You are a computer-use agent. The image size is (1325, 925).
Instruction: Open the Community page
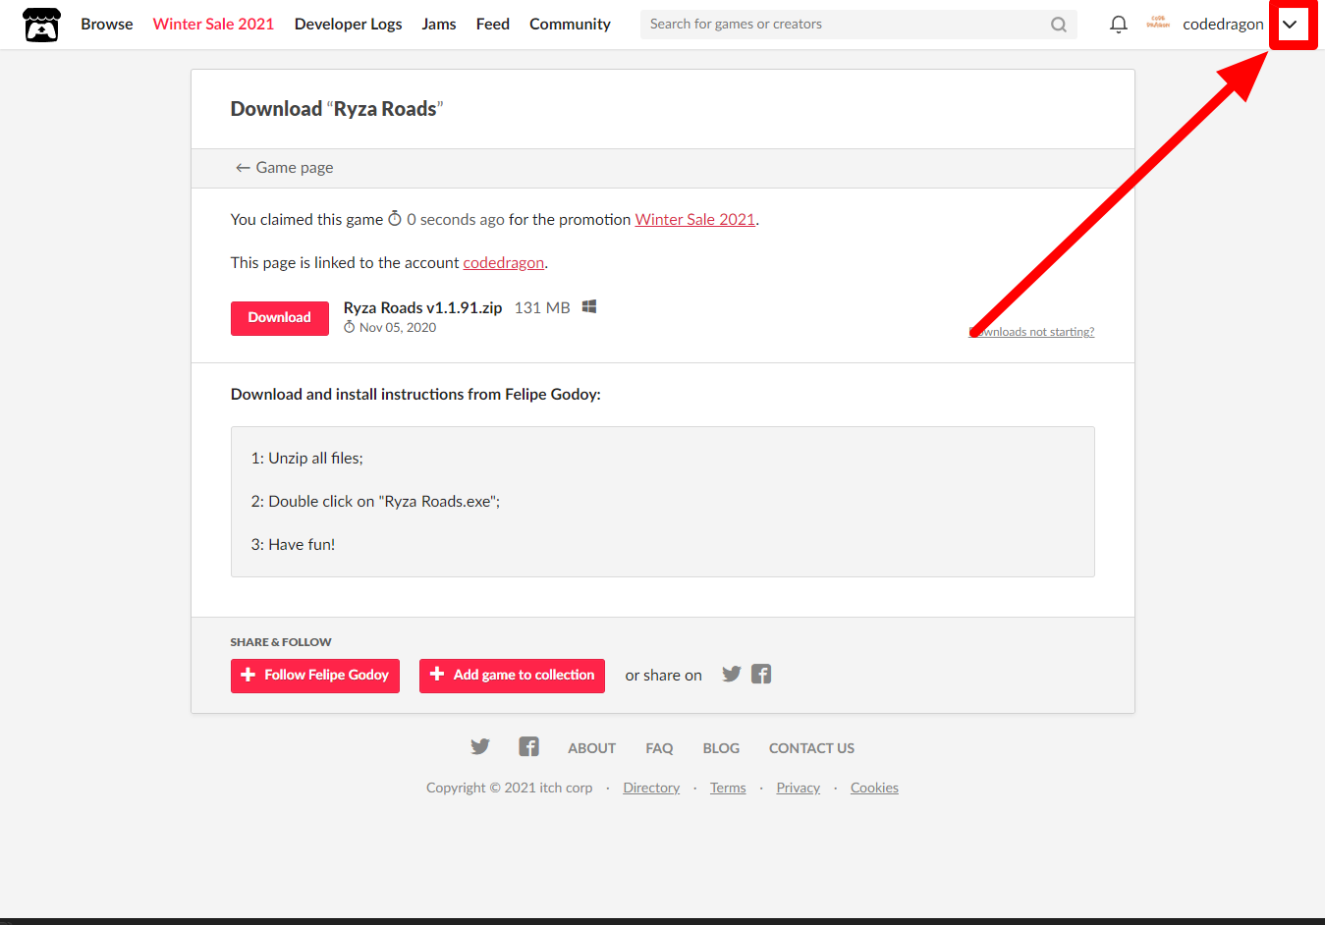[x=570, y=24]
